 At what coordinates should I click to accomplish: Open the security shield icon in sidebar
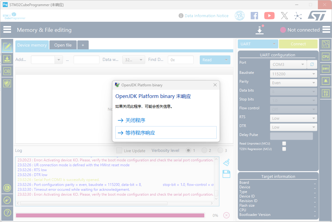[x=7, y=83]
